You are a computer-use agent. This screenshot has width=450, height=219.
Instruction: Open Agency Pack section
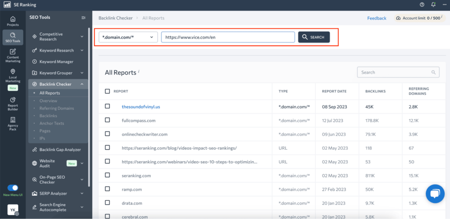13,124
